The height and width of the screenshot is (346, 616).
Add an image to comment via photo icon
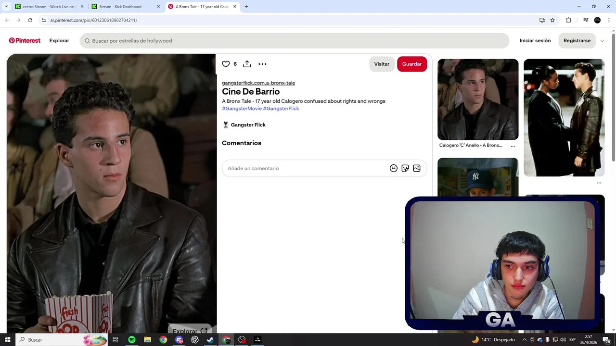(x=417, y=168)
